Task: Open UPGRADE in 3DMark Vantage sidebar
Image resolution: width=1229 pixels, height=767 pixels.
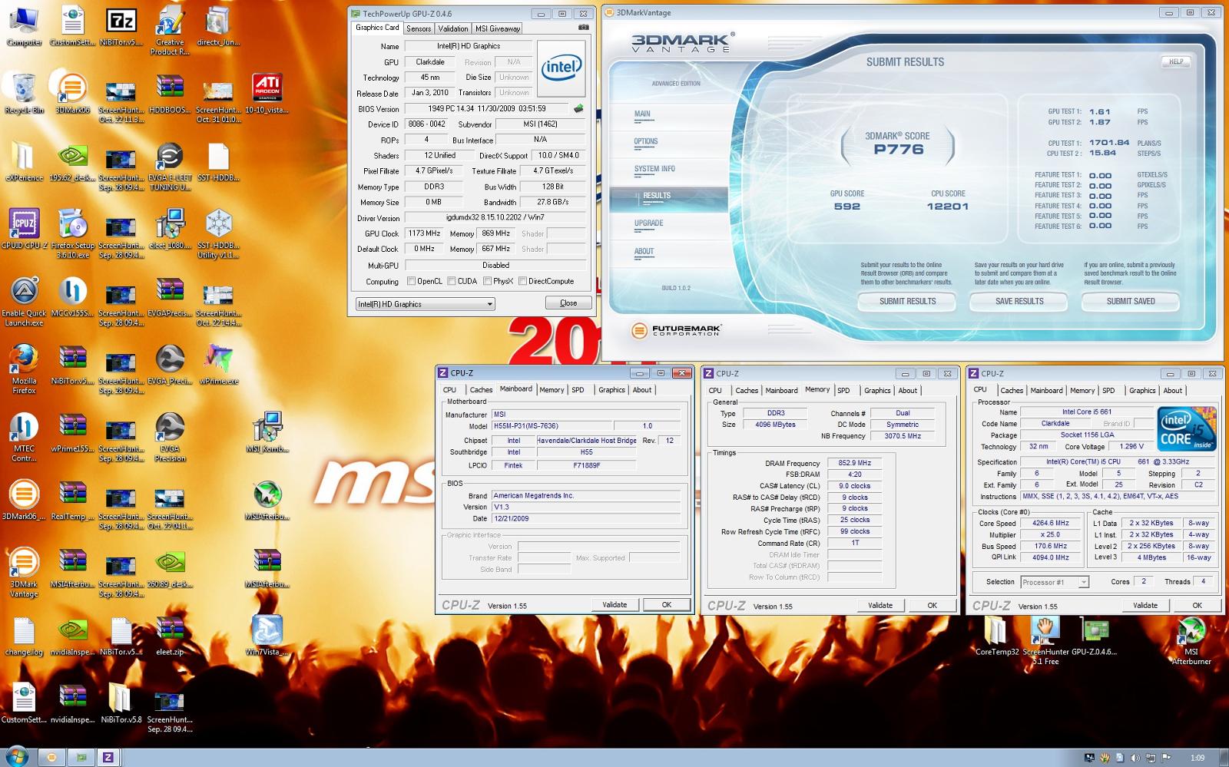Action: [x=648, y=223]
